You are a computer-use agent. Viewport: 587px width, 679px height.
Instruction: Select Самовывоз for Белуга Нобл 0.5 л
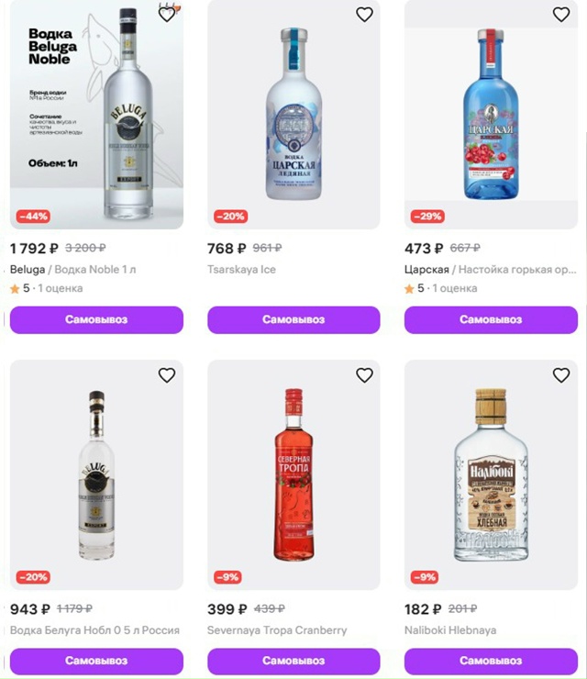click(x=96, y=661)
